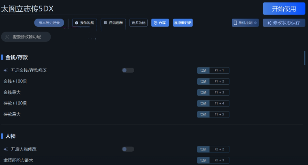Viewport: 308px width, 165px height.
Task: Toggle 开启金钱/存款修改 switch
Action: pyautogui.click(x=128, y=70)
